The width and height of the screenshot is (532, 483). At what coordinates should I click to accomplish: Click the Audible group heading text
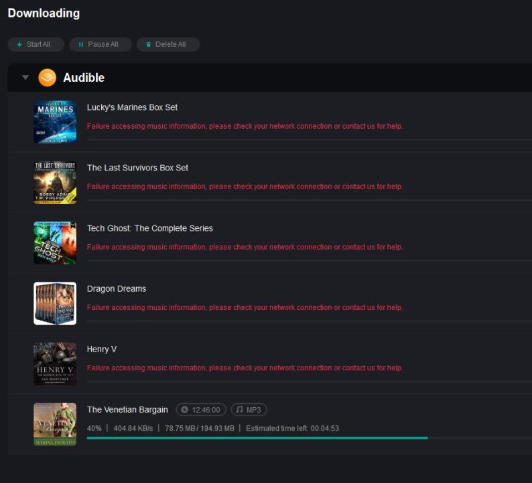[84, 78]
